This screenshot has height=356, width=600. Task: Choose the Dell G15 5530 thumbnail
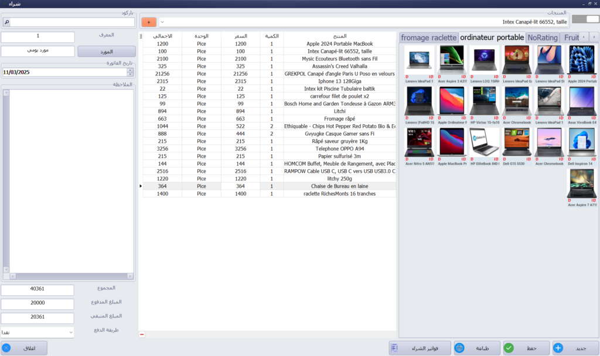tap(517, 147)
